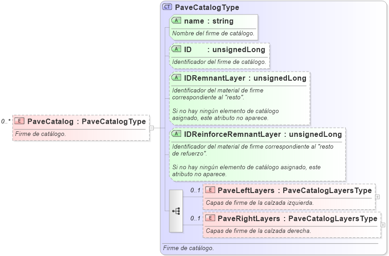Click the element icon of PaveRightLayers
The image size is (389, 256).
pos(210,218)
